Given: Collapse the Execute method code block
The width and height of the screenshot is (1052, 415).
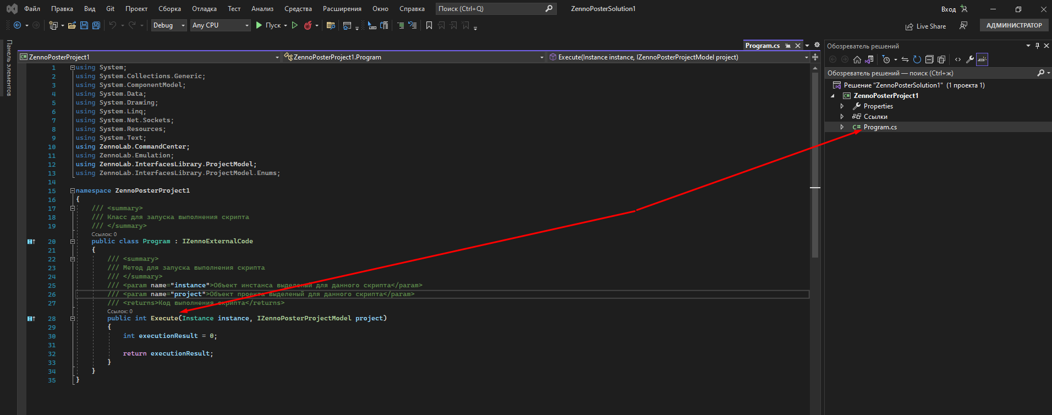Looking at the screenshot, I should pos(73,319).
